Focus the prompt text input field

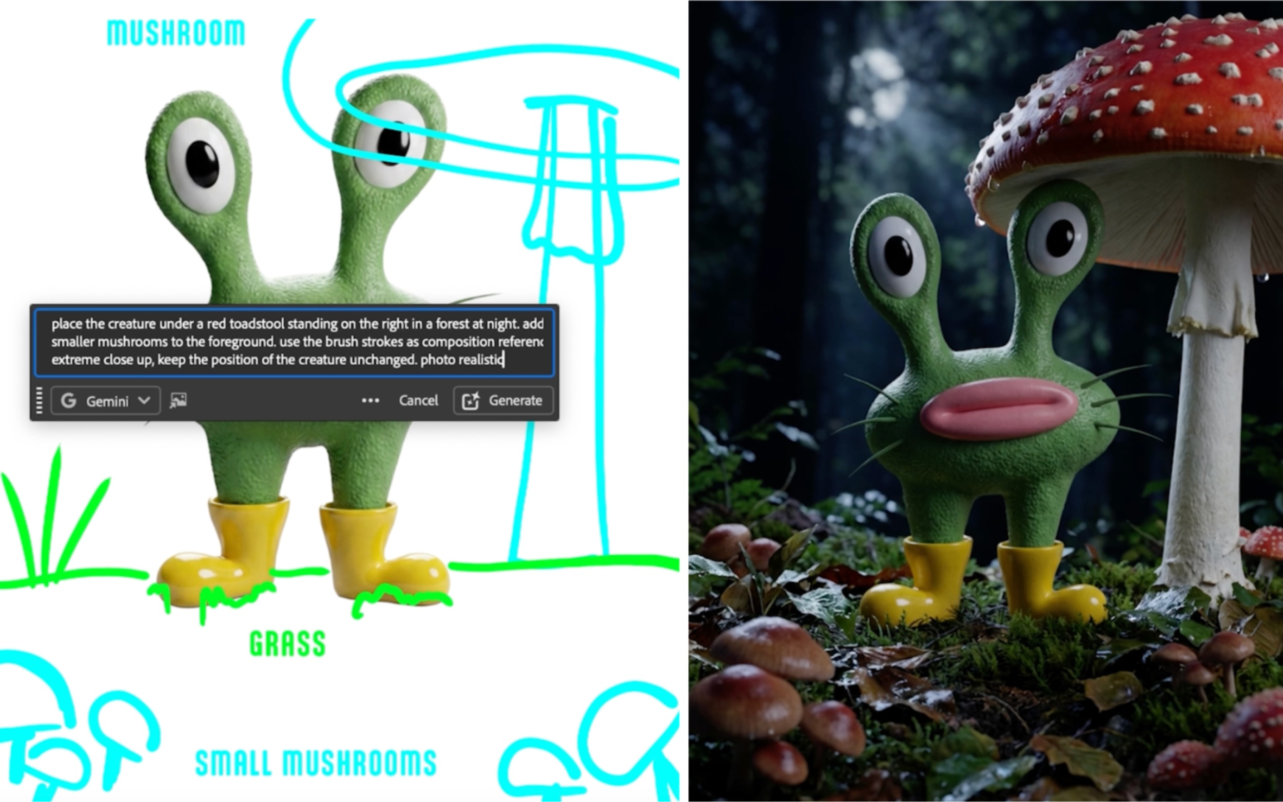click(x=295, y=342)
